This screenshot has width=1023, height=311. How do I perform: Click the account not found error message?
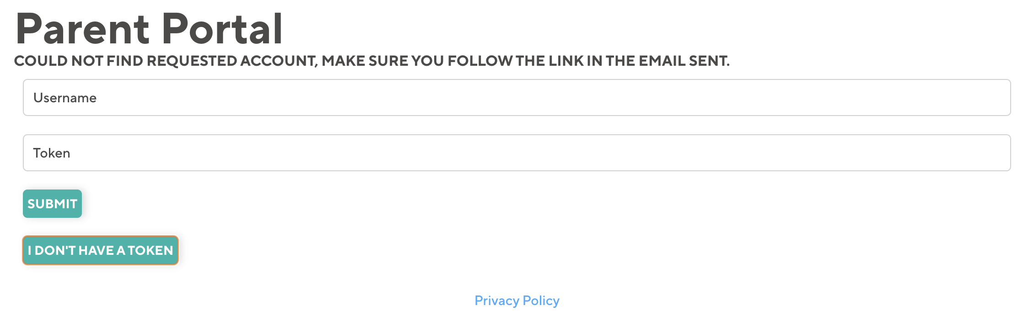372,61
